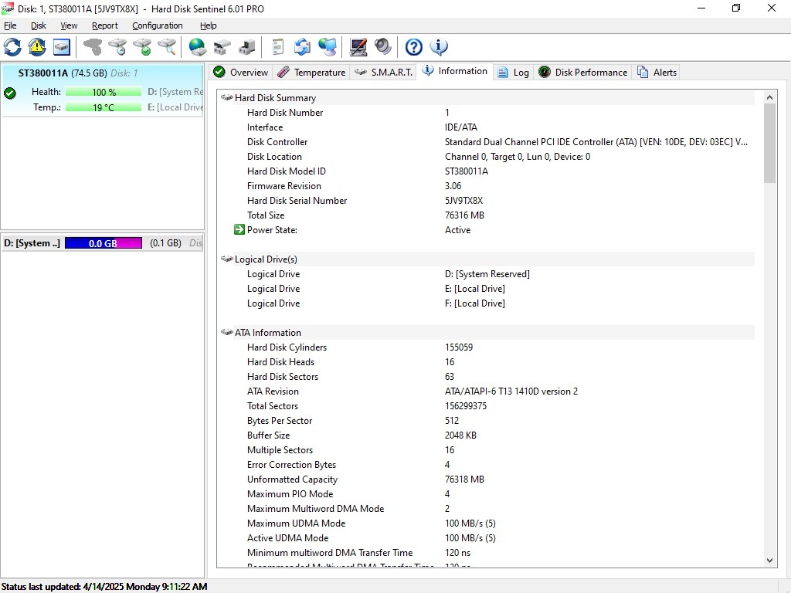Click serial number value 5JV9TX8X
This screenshot has height=593, width=791.
pyautogui.click(x=463, y=200)
